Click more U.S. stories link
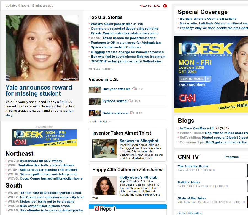 tap(101, 69)
